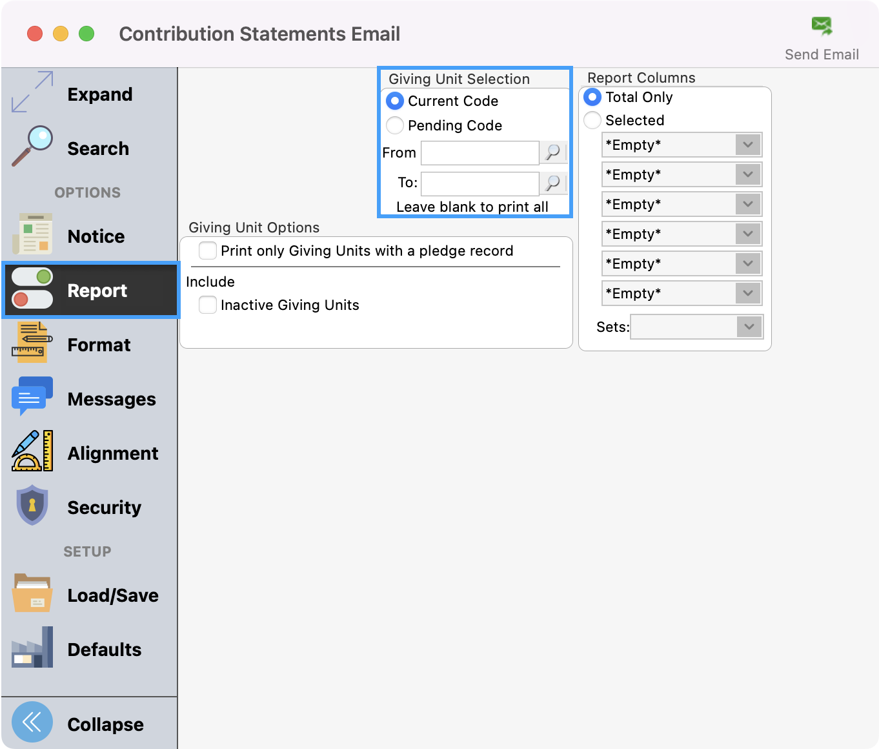Screen dimensions: 879x749
Task: Check the Inactive Giving Units box
Action: tap(208, 305)
